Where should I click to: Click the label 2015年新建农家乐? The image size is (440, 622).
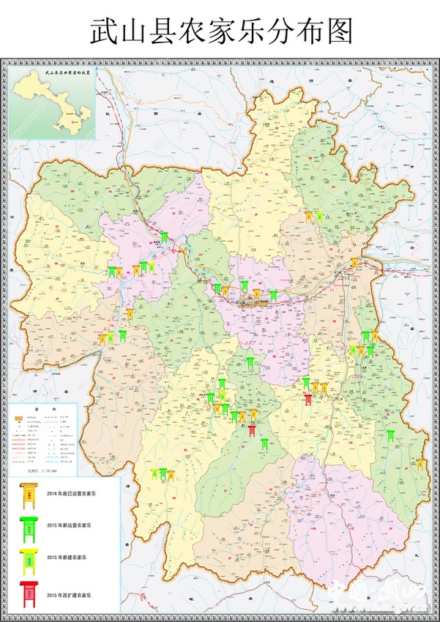point(67,558)
